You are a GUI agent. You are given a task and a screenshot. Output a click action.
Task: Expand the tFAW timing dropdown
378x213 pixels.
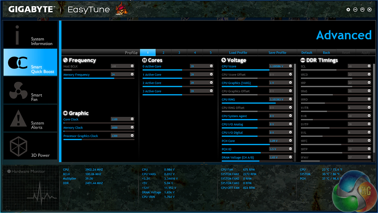tap(369, 157)
